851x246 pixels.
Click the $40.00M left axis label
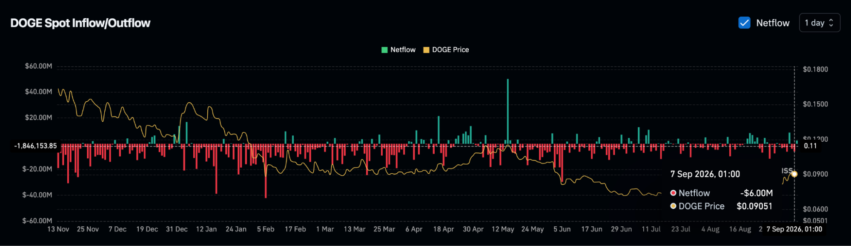[x=38, y=92]
